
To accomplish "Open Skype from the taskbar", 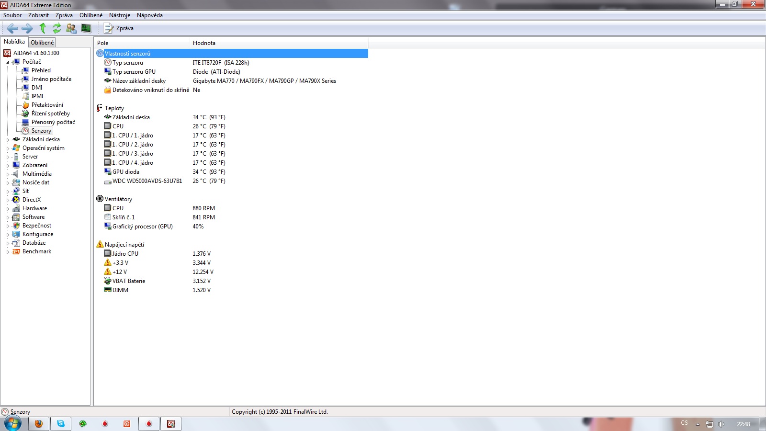I will coord(61,424).
